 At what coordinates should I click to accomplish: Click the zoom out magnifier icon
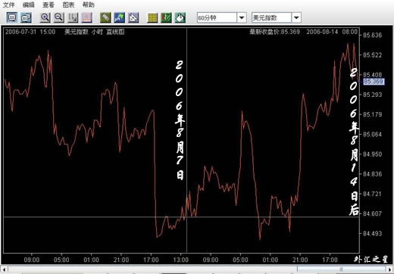[x=59, y=17]
